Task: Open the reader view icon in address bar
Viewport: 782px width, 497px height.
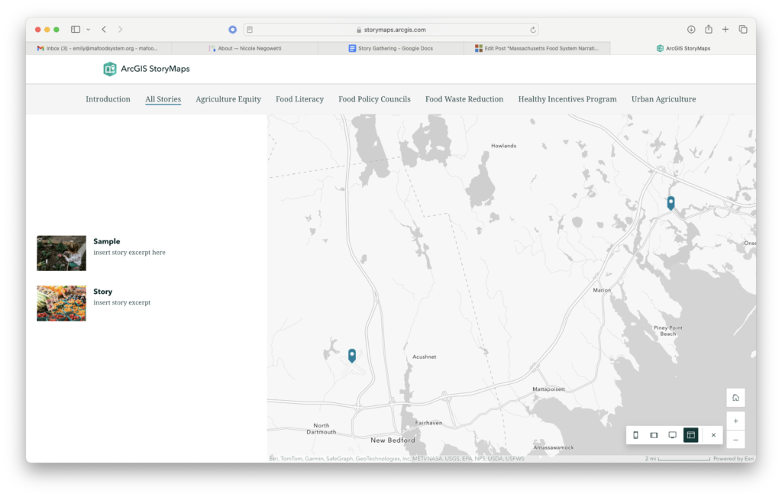Action: click(x=250, y=30)
